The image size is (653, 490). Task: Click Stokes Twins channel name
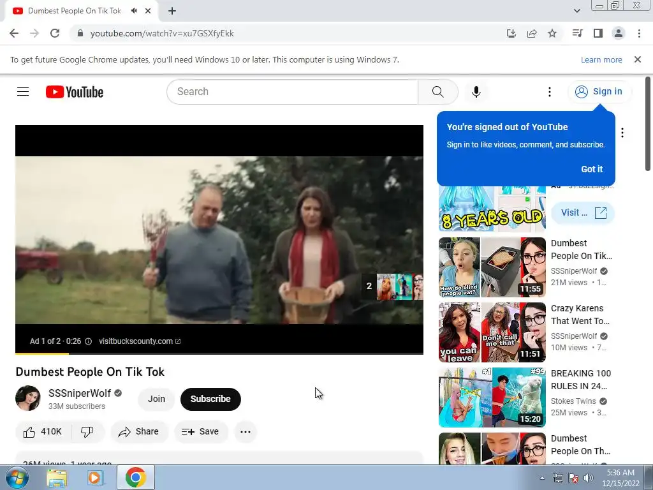point(573,401)
